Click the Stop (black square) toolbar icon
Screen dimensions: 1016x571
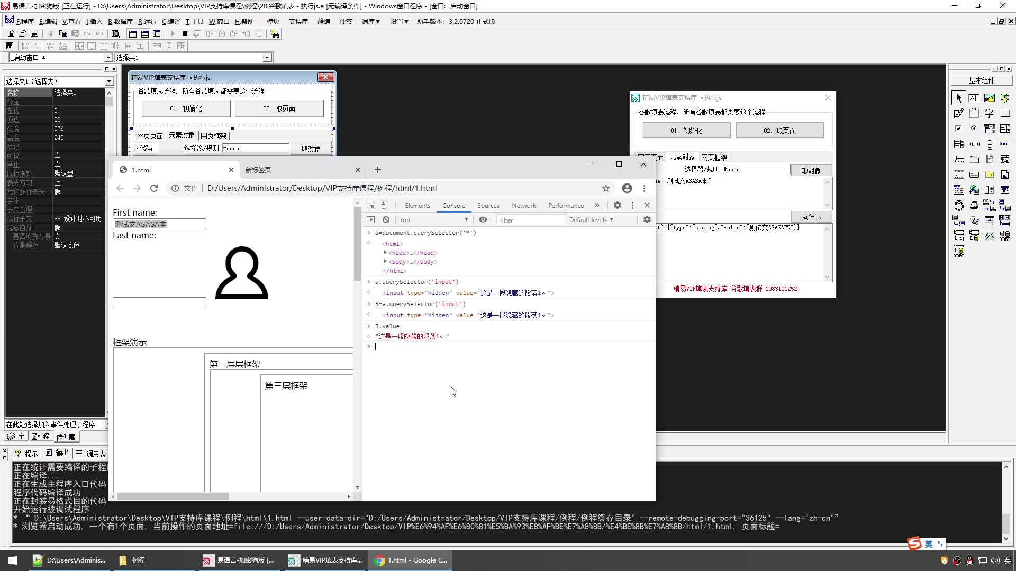tap(185, 34)
